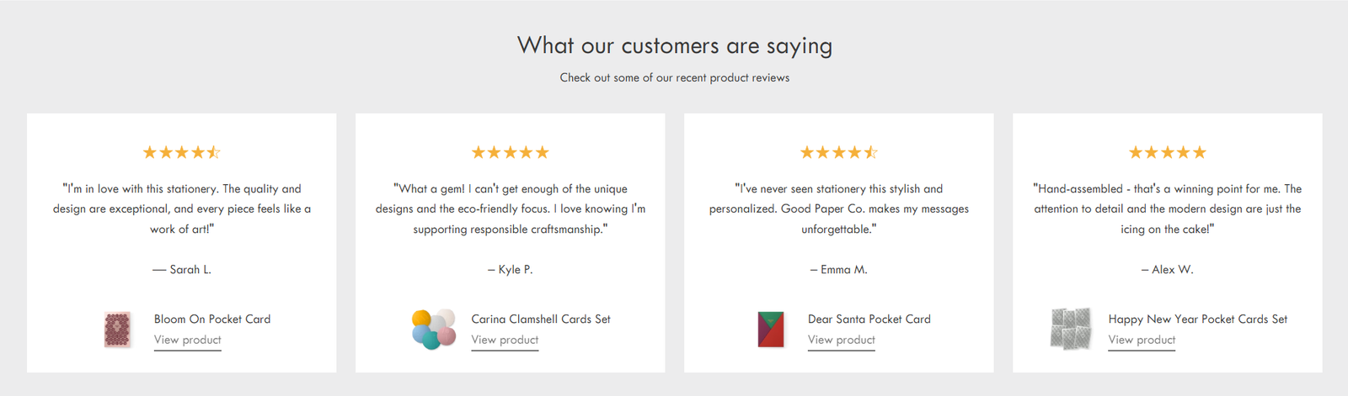Click the Bloom On Pocket Card title
This screenshot has width=1348, height=396.
[x=212, y=319]
